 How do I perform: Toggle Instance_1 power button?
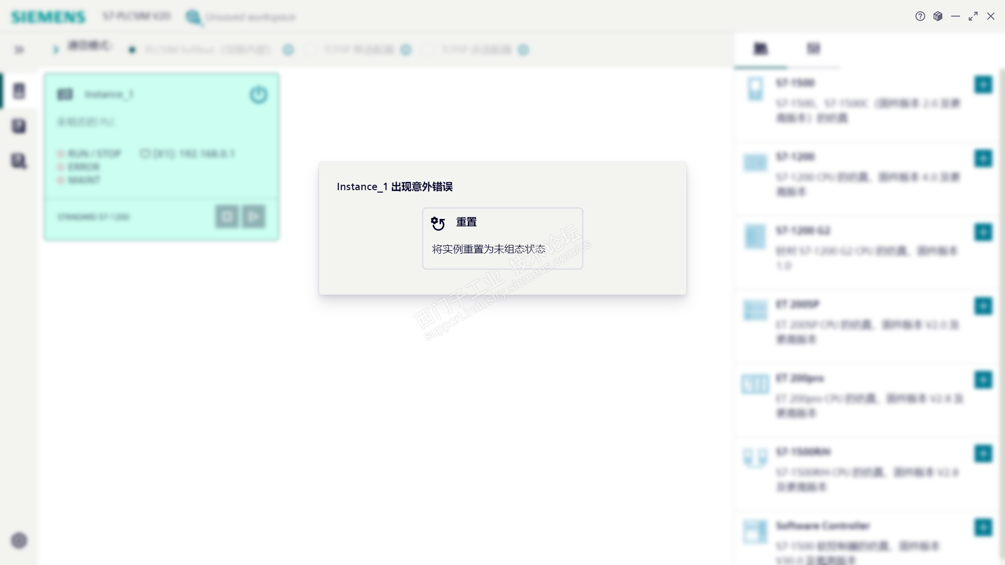[258, 94]
